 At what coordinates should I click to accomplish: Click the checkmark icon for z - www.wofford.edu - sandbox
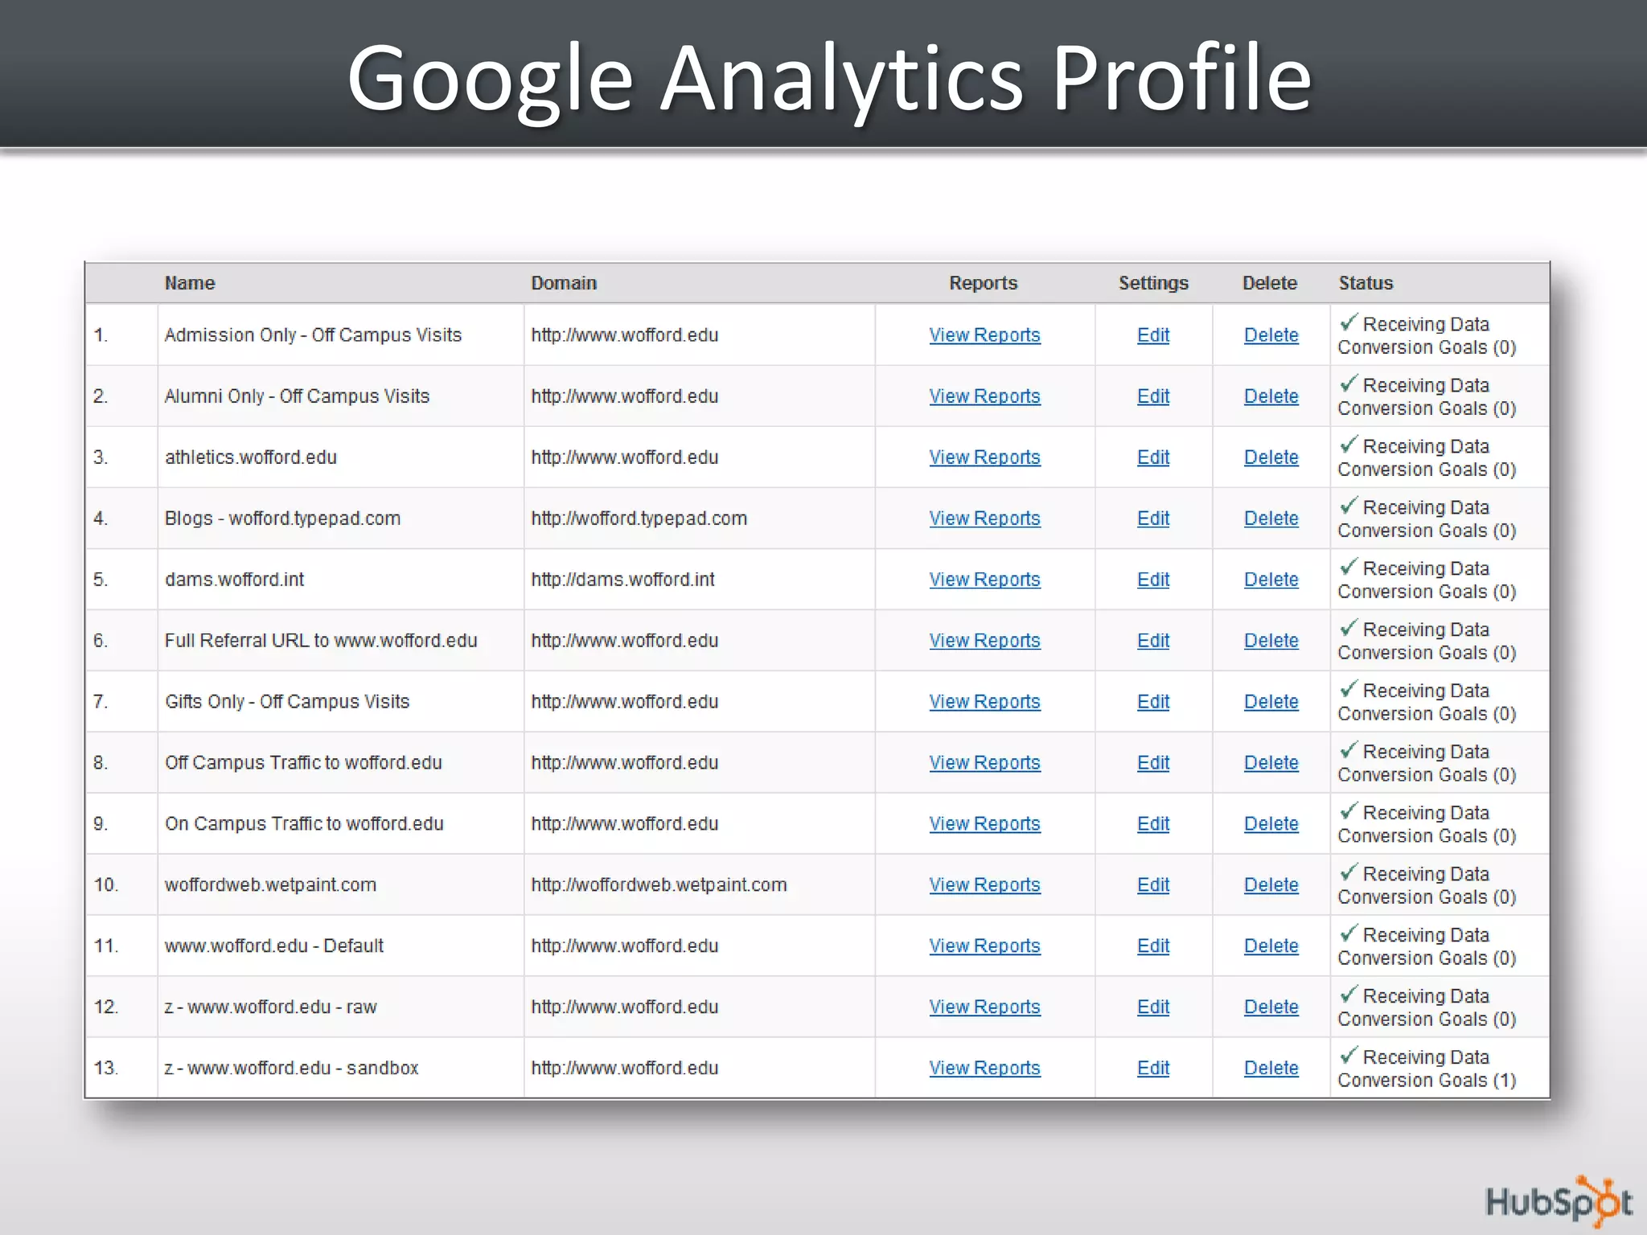click(1349, 1056)
